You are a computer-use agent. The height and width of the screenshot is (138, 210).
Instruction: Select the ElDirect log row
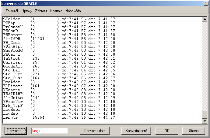[x=59, y=86]
